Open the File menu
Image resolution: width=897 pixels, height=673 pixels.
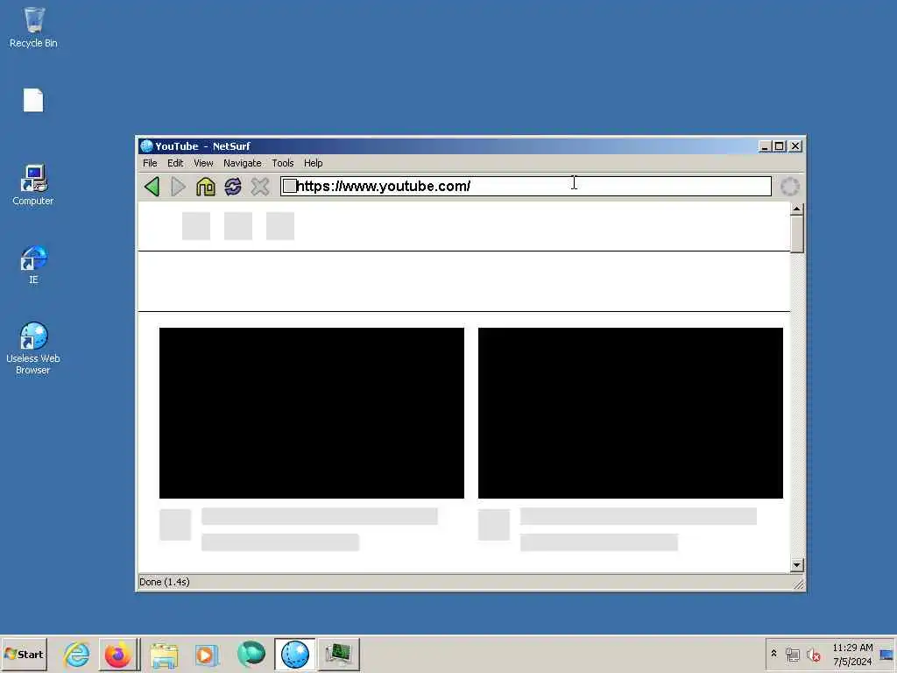(150, 163)
